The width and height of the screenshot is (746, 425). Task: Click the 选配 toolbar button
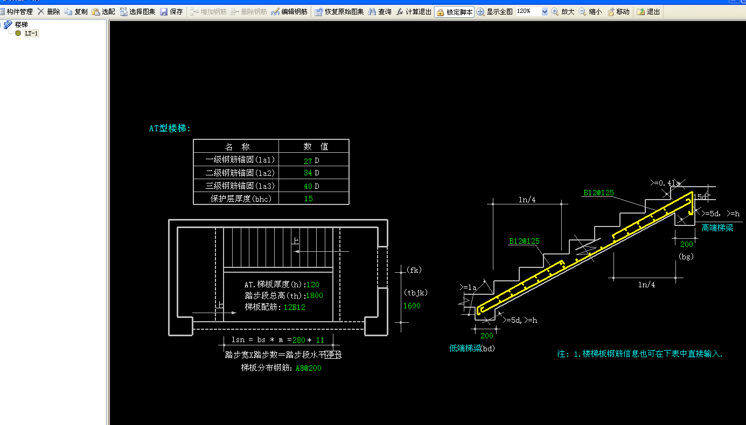click(103, 11)
